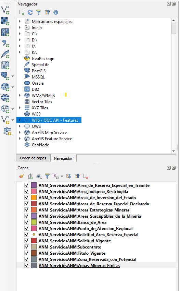The height and width of the screenshot is (291, 180).
Task: Switch to the Navegador tab
Action: tap(63, 158)
